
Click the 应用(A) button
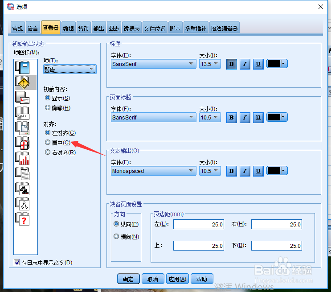[177, 279]
